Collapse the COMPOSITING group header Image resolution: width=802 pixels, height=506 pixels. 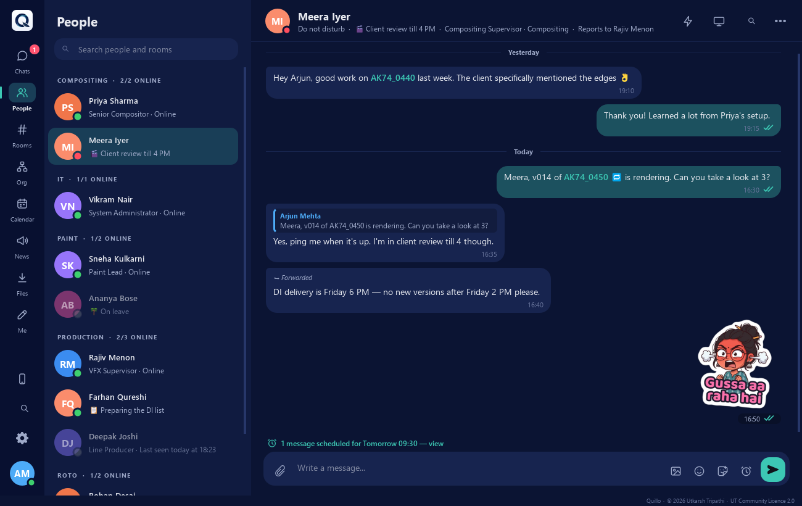pyautogui.click(x=109, y=80)
